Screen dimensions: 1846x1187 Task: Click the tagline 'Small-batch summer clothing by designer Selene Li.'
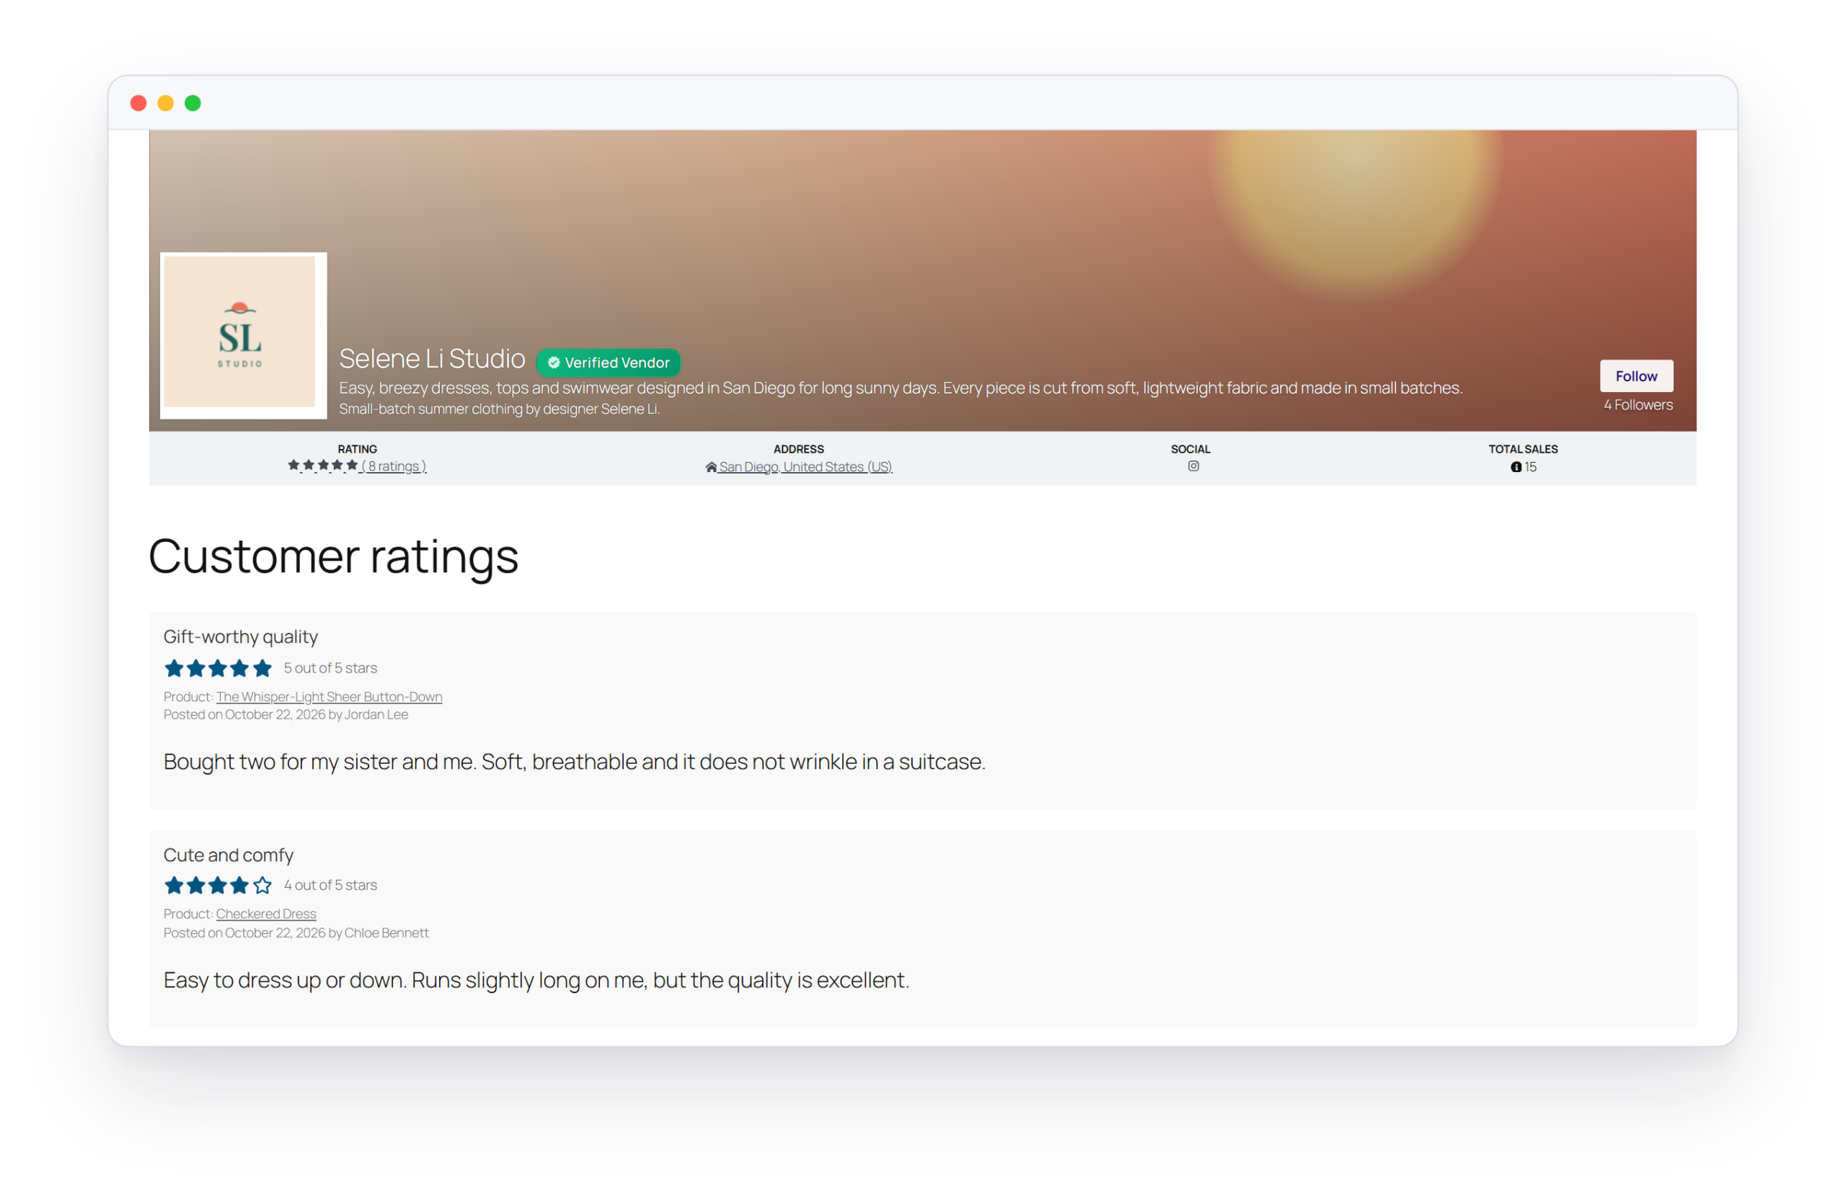(500, 409)
